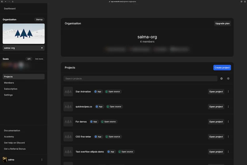Open the Star Animation project
247x165 pixels.
[216, 91]
